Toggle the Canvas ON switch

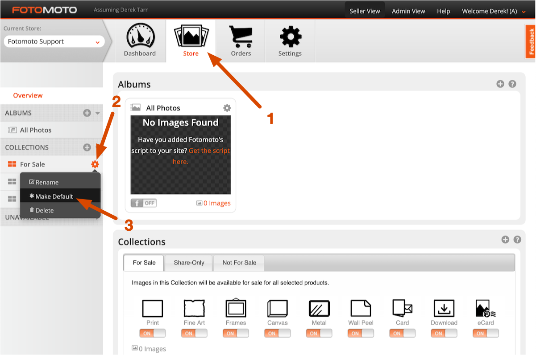click(278, 333)
